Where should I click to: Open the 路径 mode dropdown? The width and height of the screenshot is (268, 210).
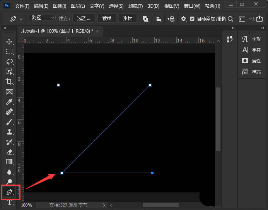point(42,18)
